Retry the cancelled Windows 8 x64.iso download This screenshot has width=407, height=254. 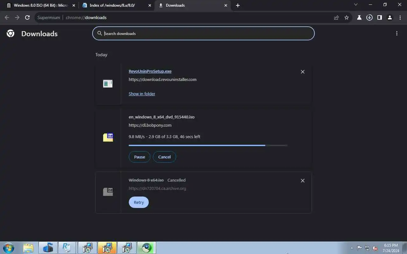click(x=139, y=202)
